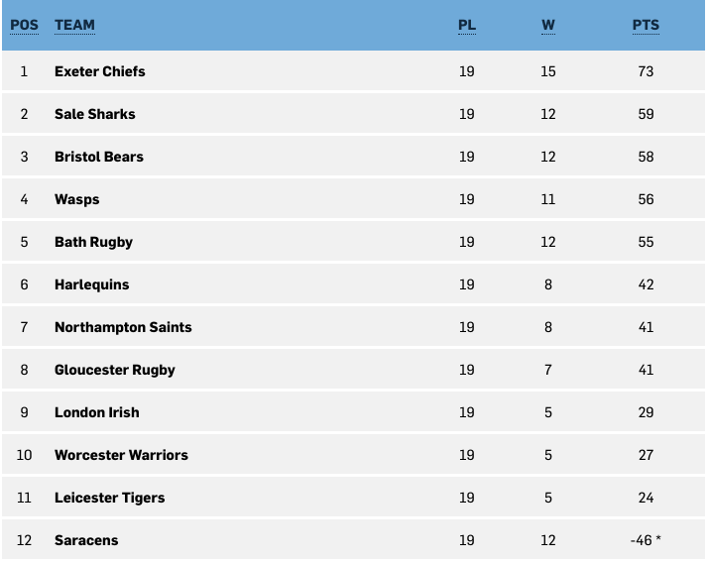Select Bath Rugby in the table
Viewport: 709px width, 563px height.
coord(93,242)
